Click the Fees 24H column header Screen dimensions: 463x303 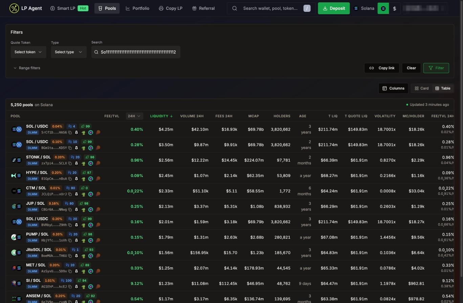point(224,116)
